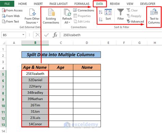162x133 pixels.
Task: Switch to the HOME tab
Action: [23, 4]
